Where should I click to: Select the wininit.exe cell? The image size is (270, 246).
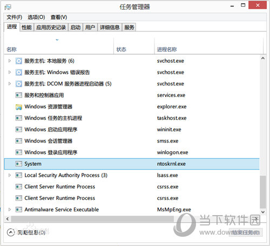pyautogui.click(x=169, y=130)
